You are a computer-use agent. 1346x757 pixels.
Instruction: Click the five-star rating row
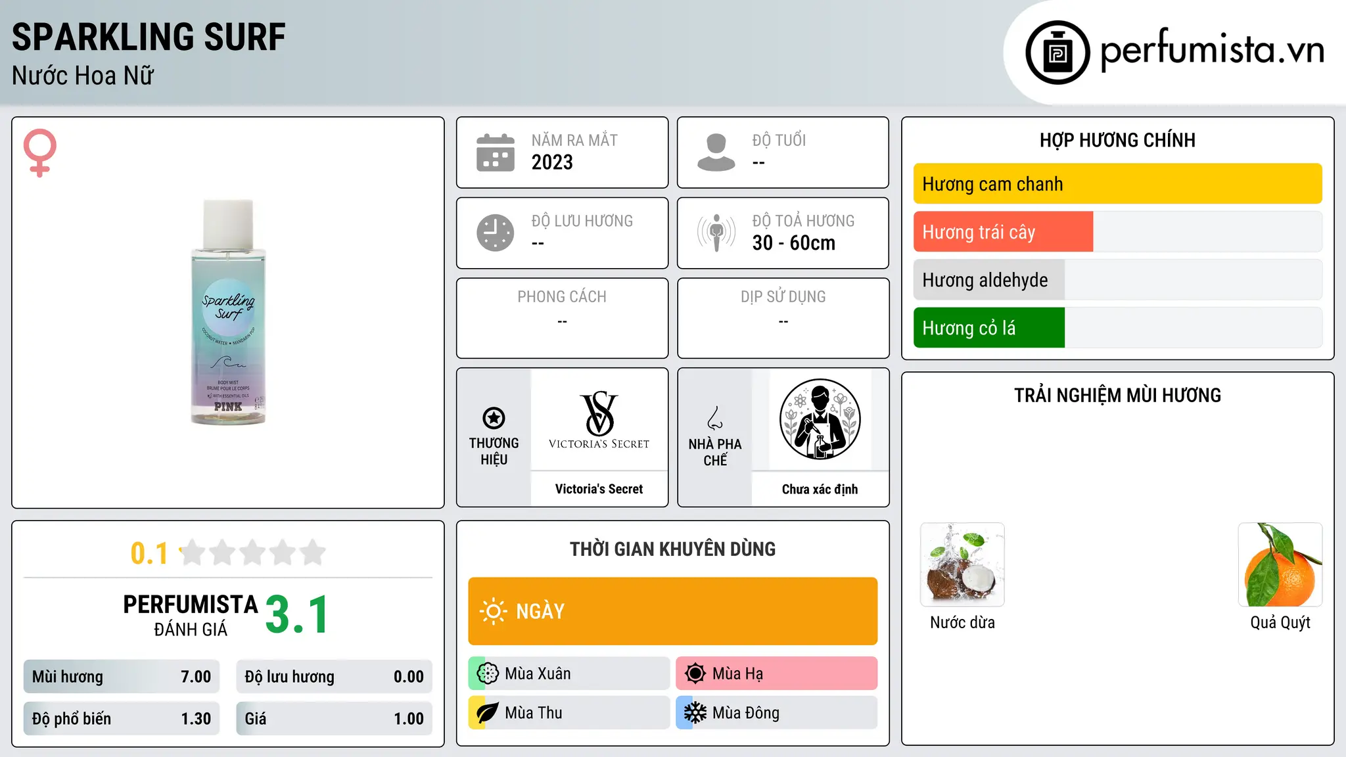click(252, 553)
